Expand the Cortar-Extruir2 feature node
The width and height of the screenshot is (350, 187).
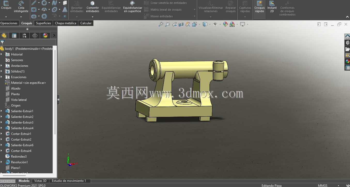[x=1, y=139]
